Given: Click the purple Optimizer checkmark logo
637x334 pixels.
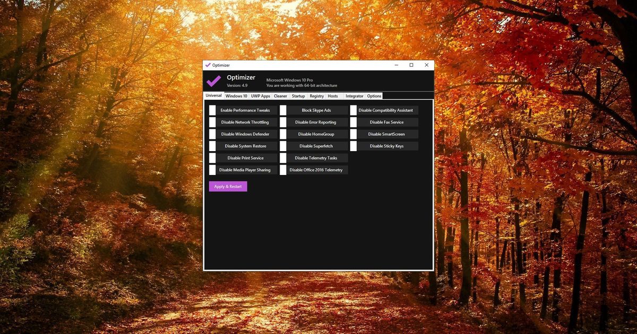Looking at the screenshot, I should (214, 80).
